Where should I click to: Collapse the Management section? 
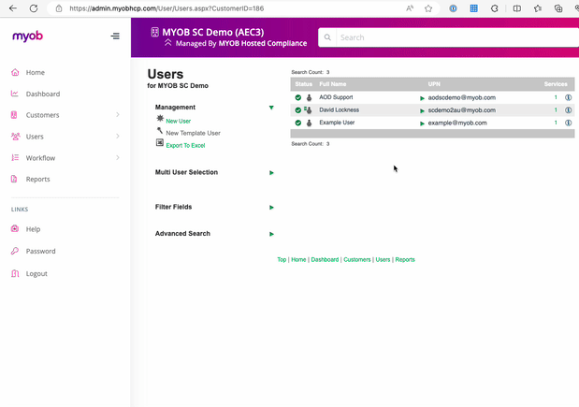[x=271, y=108]
